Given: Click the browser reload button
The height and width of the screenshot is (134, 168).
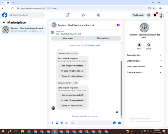Looking at the screenshot, I should (12, 8).
